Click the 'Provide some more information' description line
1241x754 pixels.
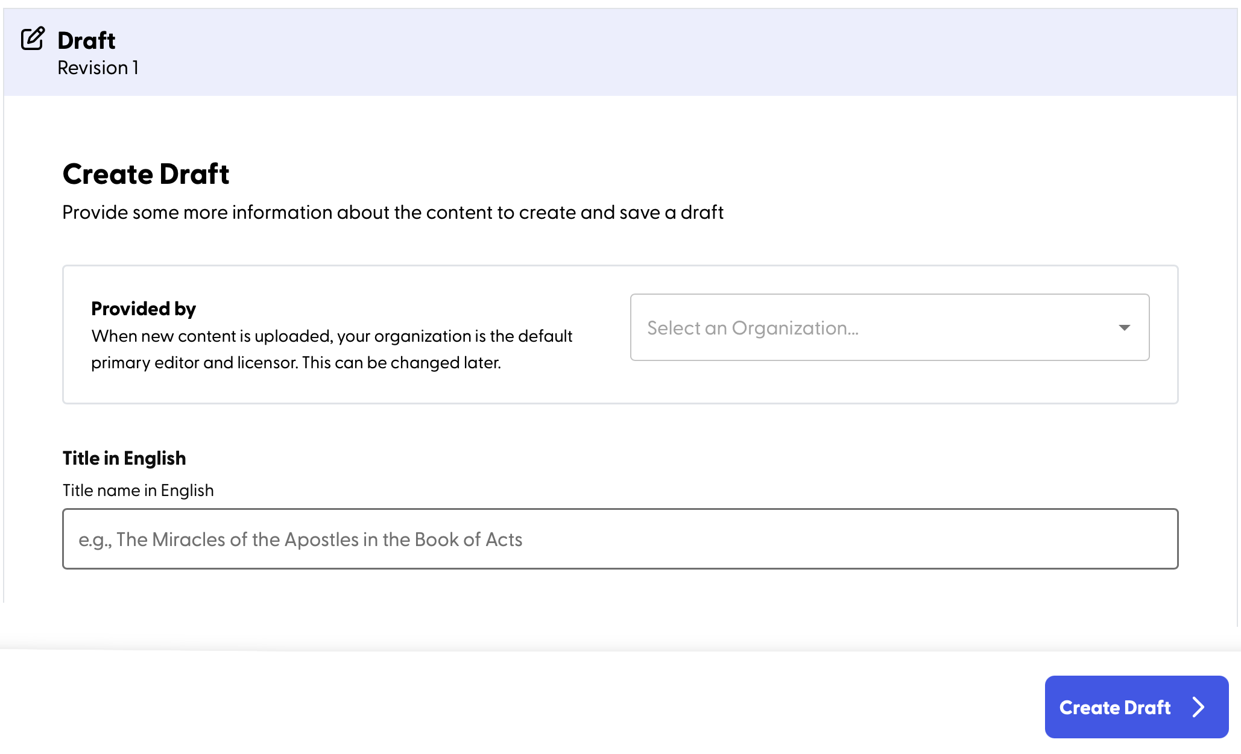click(x=393, y=212)
